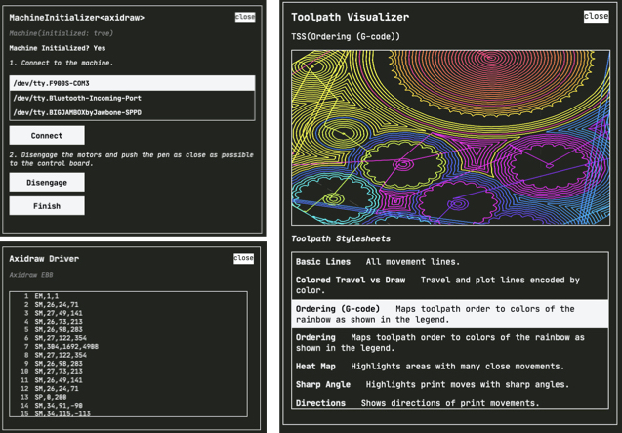Click the Axidraw EBB subtitle
This screenshot has width=622, height=433.
click(x=31, y=275)
